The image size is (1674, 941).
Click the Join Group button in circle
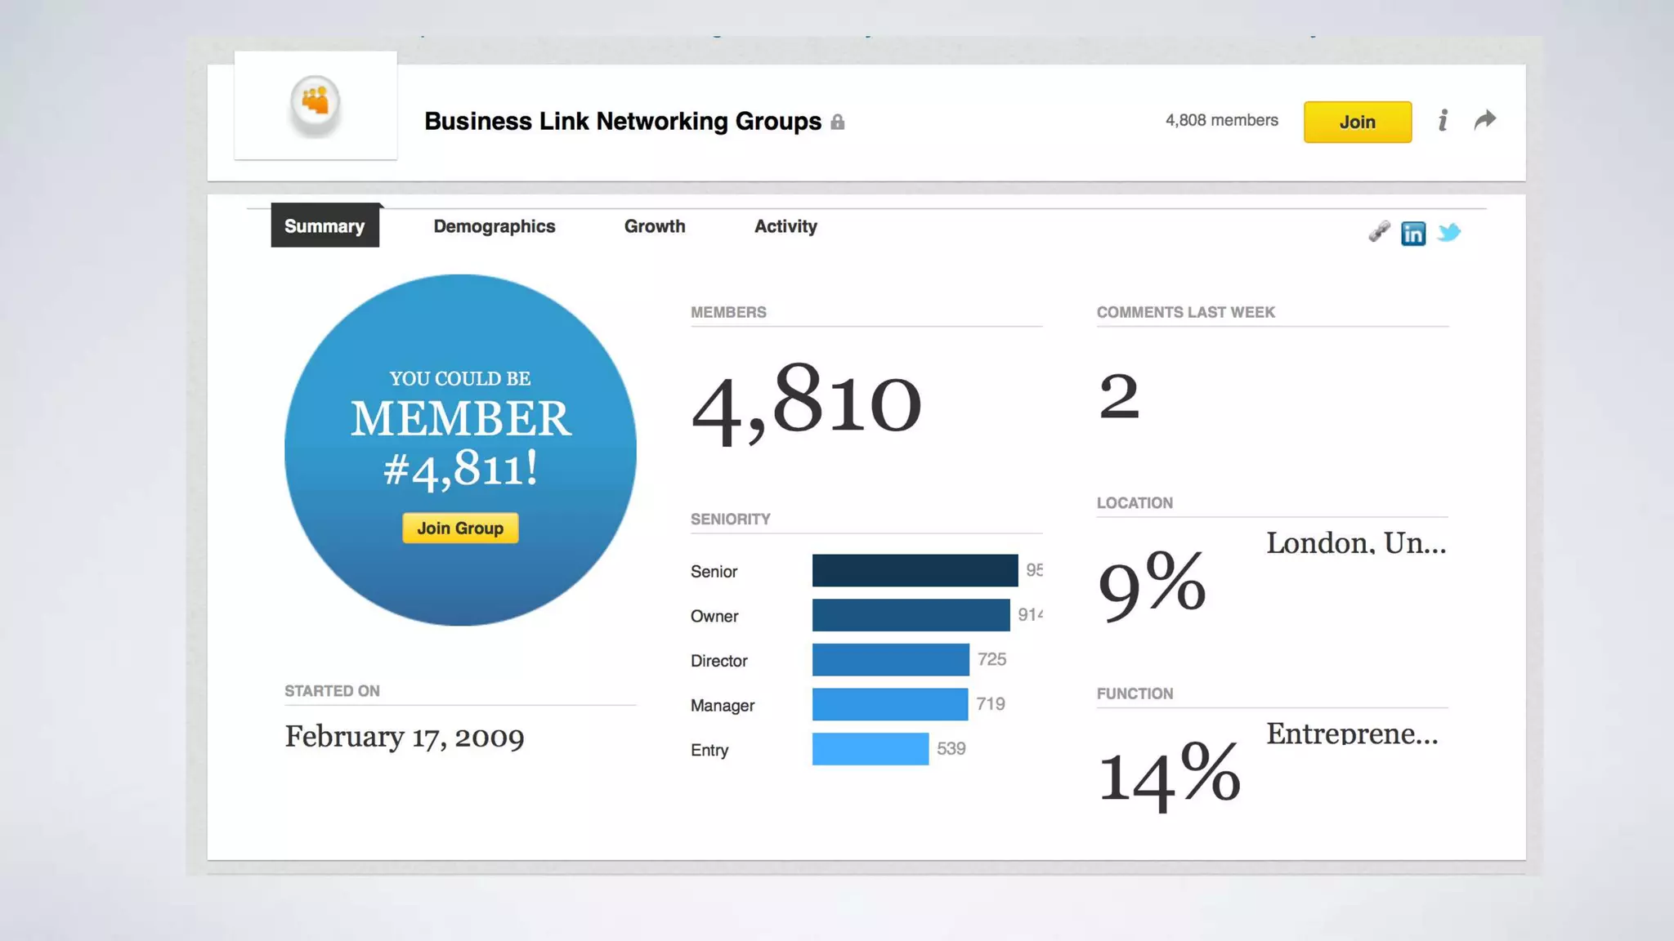(460, 528)
